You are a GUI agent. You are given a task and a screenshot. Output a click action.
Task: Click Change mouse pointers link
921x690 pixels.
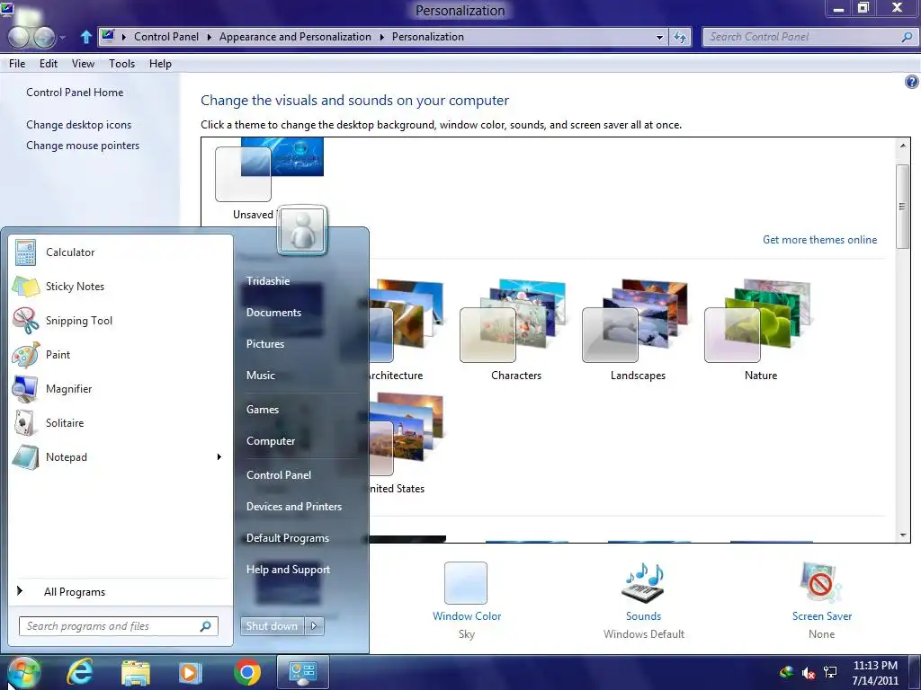83,146
